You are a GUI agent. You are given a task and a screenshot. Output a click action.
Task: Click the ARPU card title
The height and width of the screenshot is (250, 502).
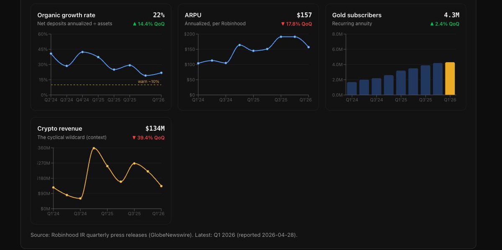click(x=193, y=15)
